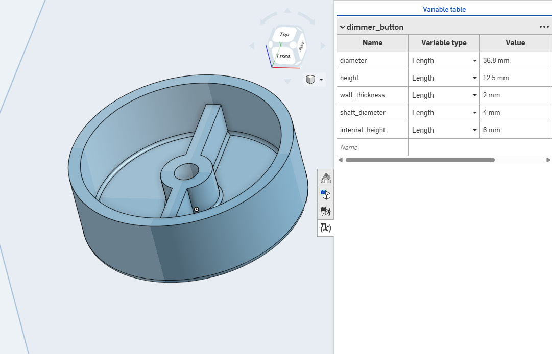Click the empty Name field for new variable
Viewport: 552px width, 354px height.
click(x=372, y=147)
